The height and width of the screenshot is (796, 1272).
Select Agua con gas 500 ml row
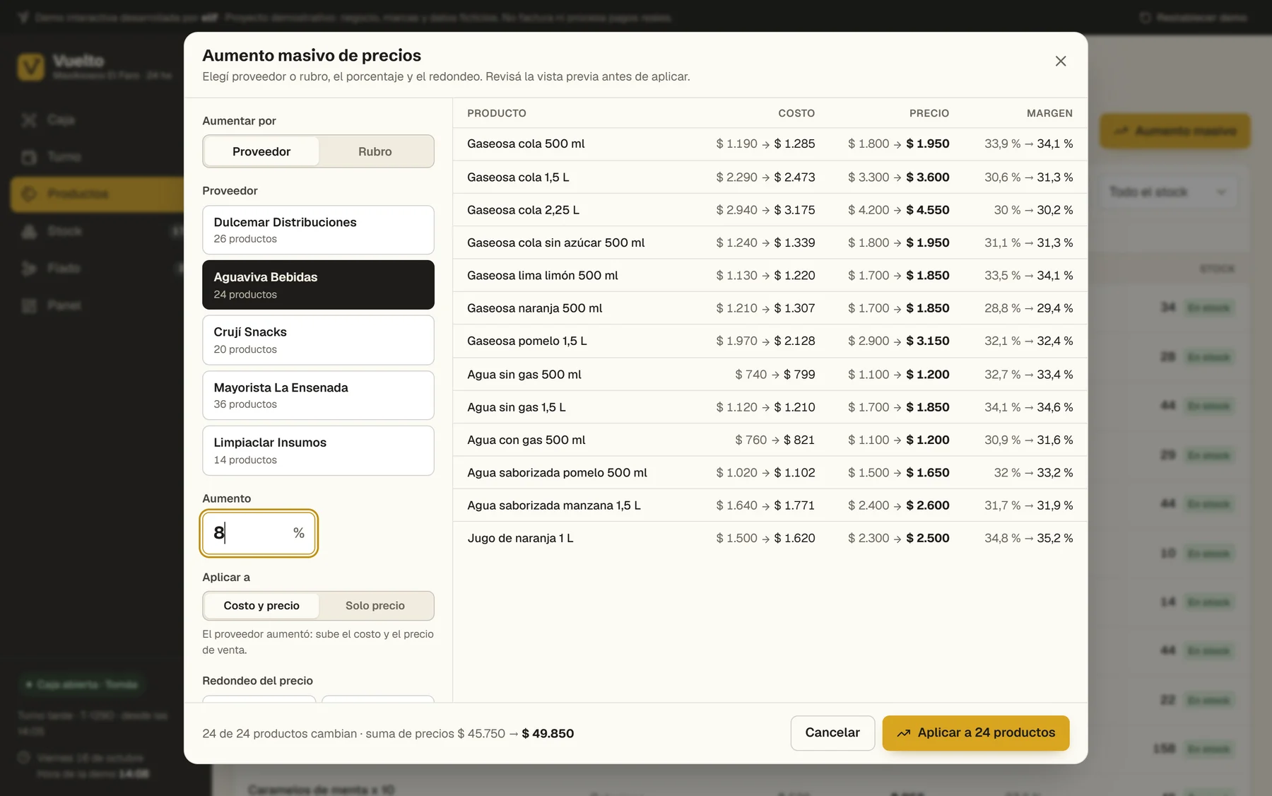tap(770, 440)
